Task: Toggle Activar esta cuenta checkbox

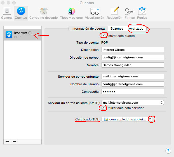Action: coord(103,36)
